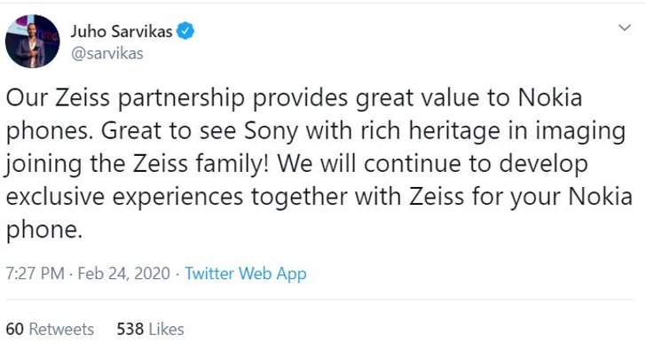Click the blue verified checkmark badge
The height and width of the screenshot is (343, 646).
(x=185, y=31)
